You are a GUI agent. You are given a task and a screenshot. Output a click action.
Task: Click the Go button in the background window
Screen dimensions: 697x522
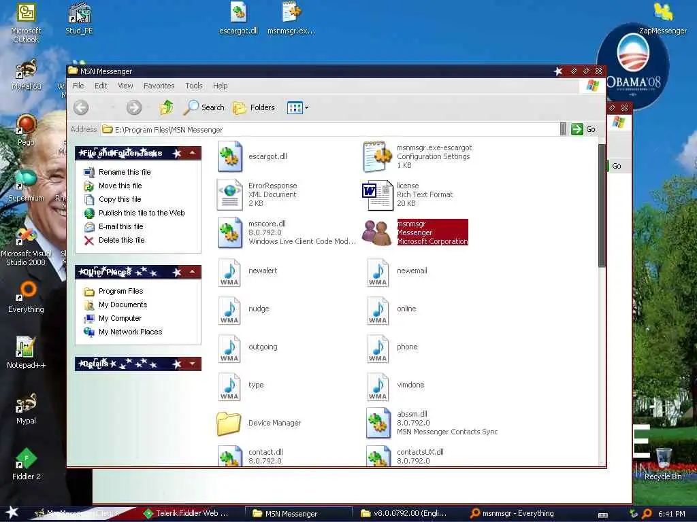615,166
